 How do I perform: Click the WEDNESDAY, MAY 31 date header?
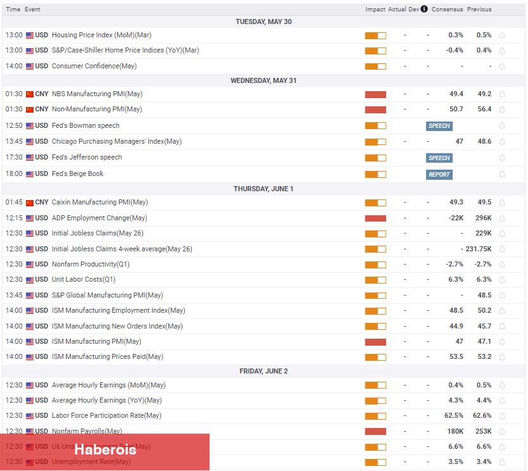[263, 81]
